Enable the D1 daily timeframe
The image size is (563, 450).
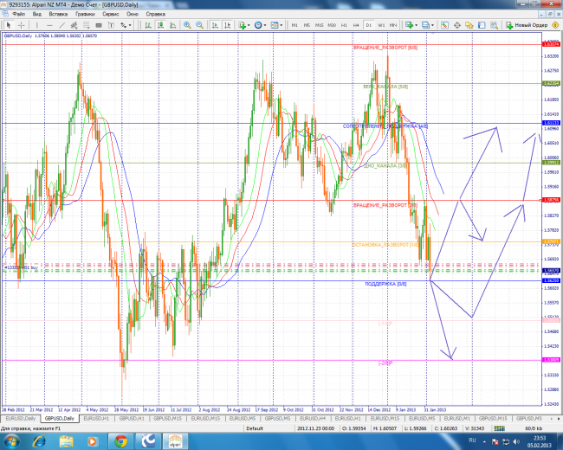pyautogui.click(x=368, y=26)
